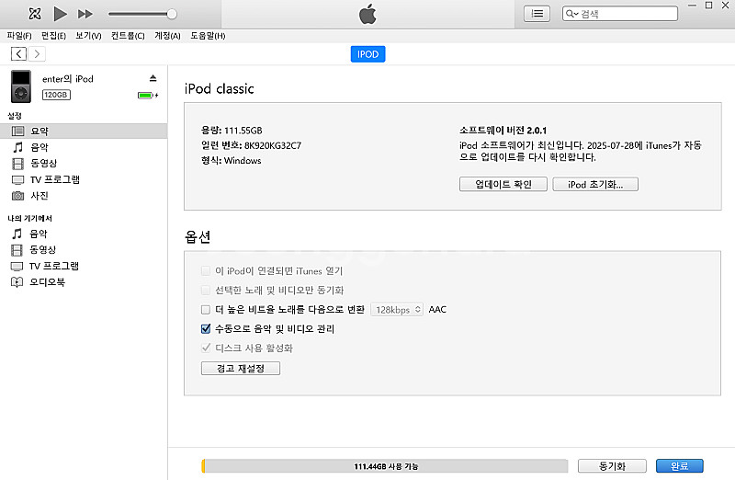Click the battery charging indicator
This screenshot has width=735, height=480.
click(148, 96)
